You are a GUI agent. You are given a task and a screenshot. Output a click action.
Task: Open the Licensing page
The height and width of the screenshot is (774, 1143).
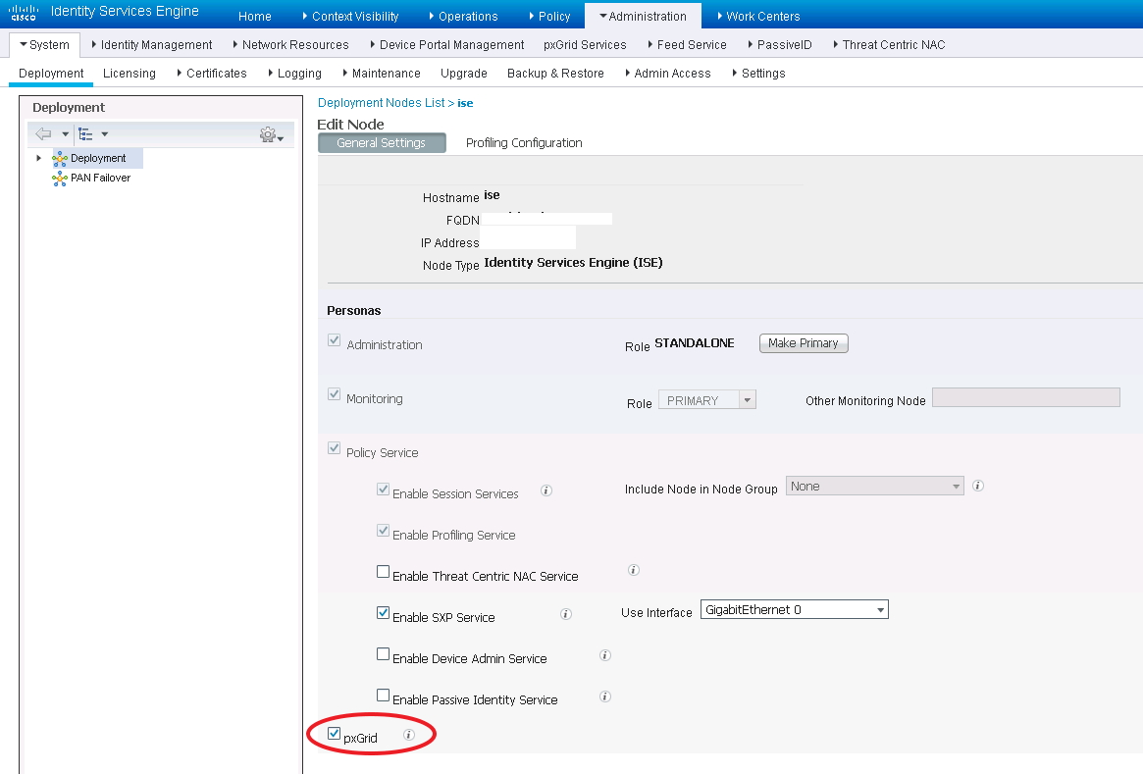[130, 73]
